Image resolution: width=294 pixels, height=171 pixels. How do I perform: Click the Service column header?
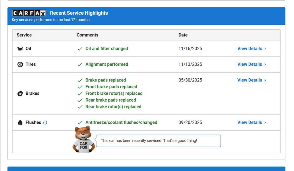[24, 35]
